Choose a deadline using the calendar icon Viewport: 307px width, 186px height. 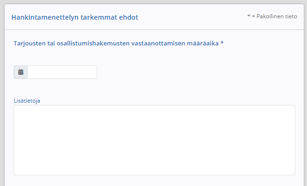21,72
